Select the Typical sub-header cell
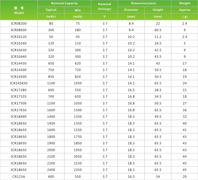 [51, 10]
